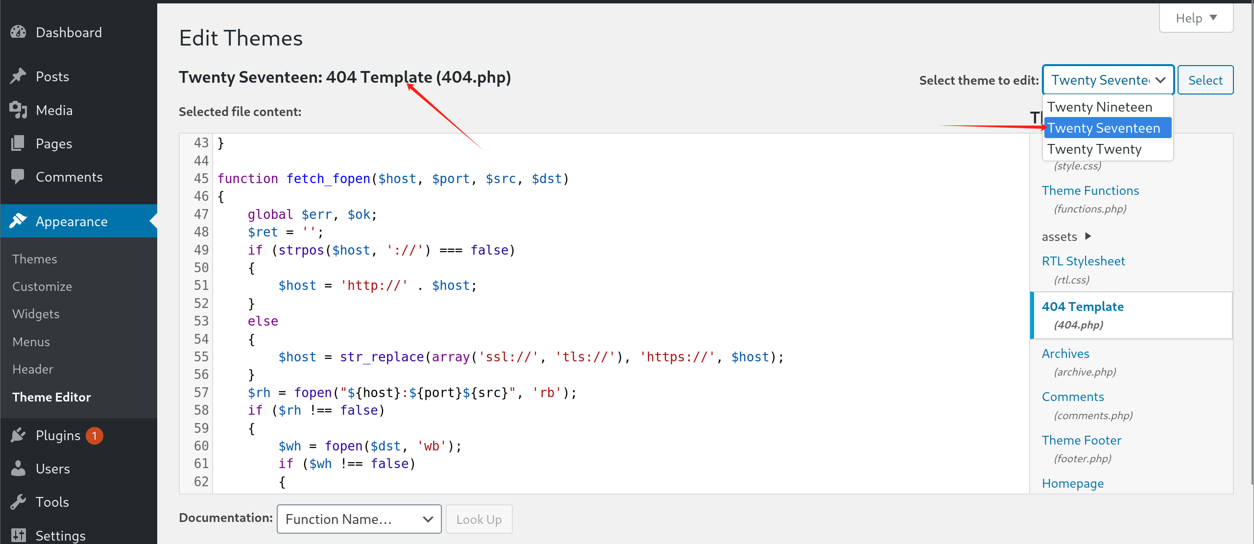Click code line 45 function fetch_fopen
The height and width of the screenshot is (544, 1254).
393,179
